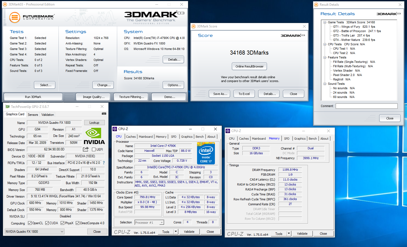The image size is (407, 247).
Task: Click the GPU-Z title bar icon
Action: point(7,106)
